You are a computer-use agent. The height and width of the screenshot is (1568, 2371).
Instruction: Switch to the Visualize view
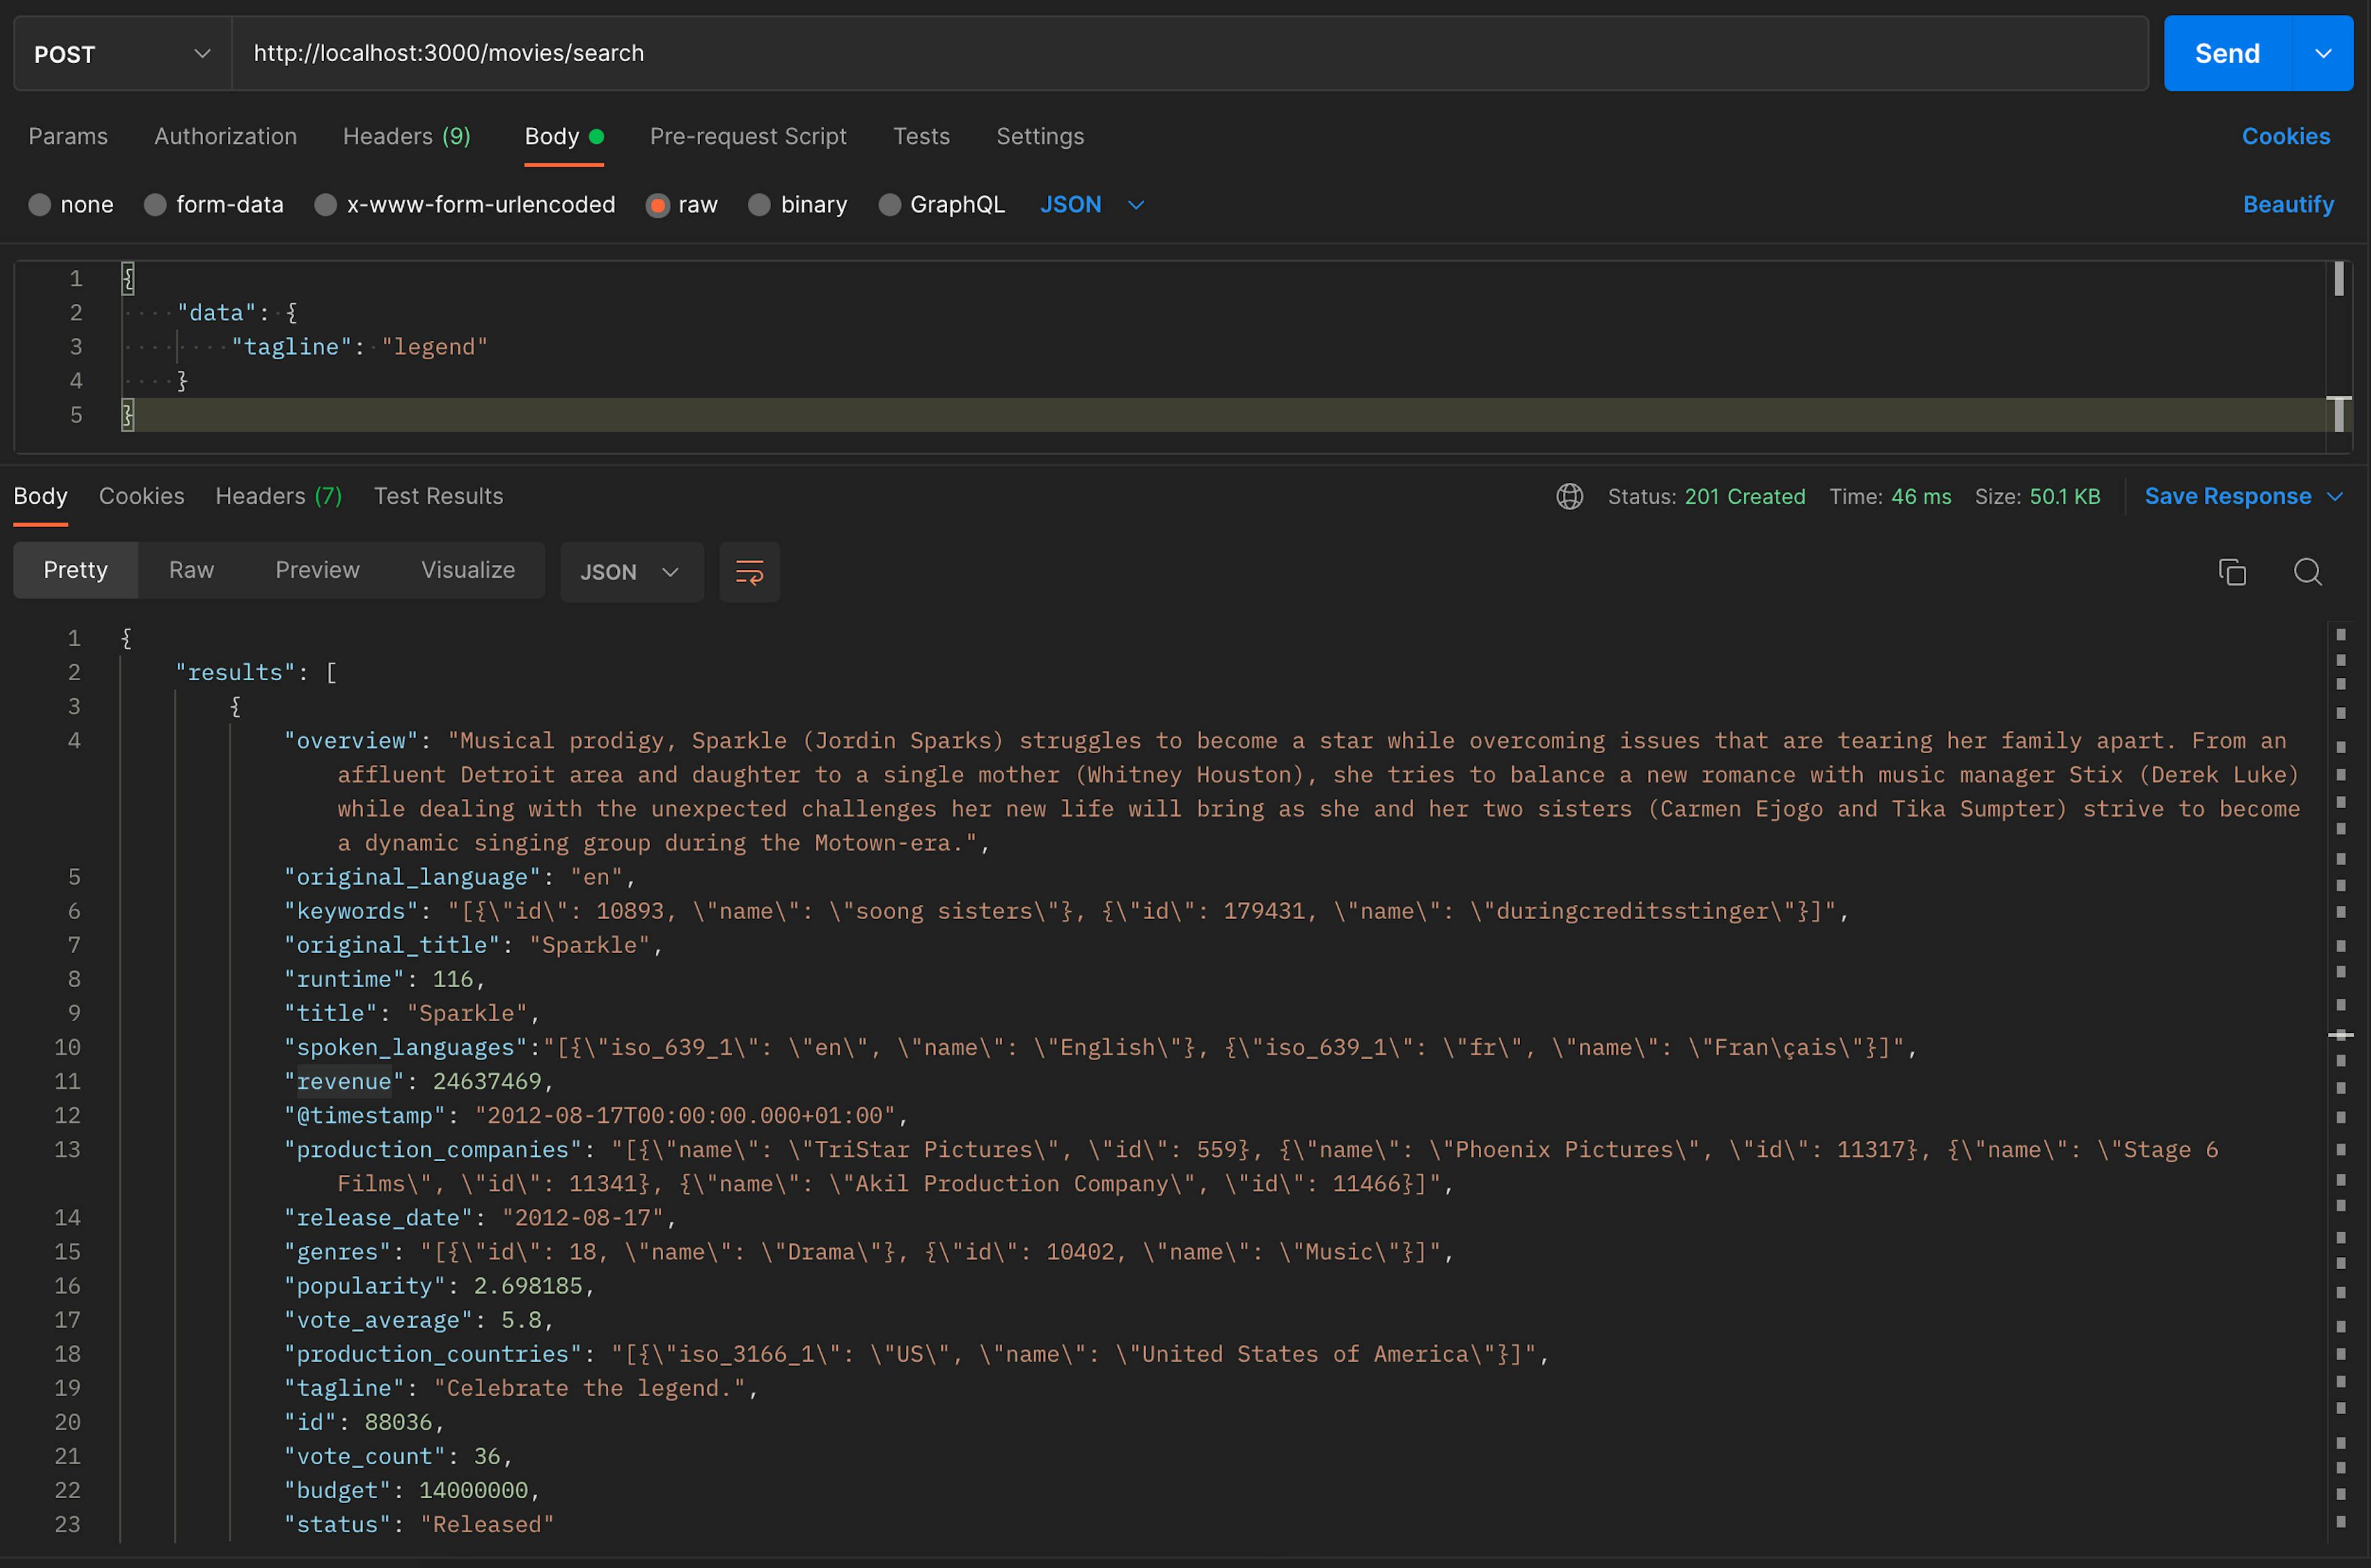tap(467, 570)
